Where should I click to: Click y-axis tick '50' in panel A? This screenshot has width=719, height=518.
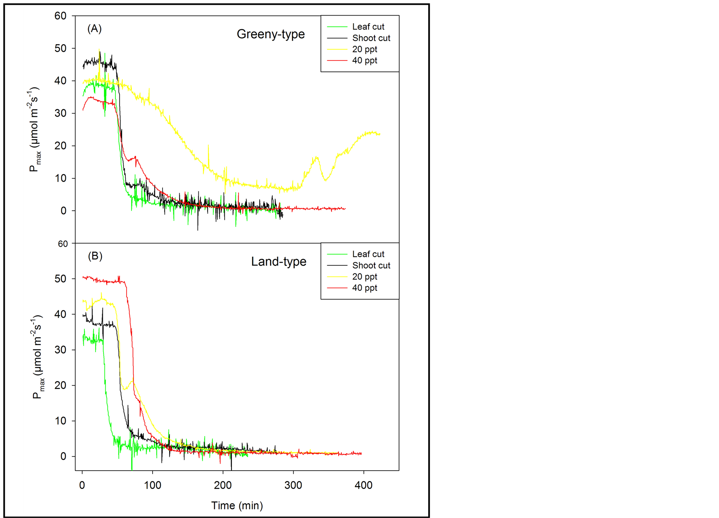[61, 49]
